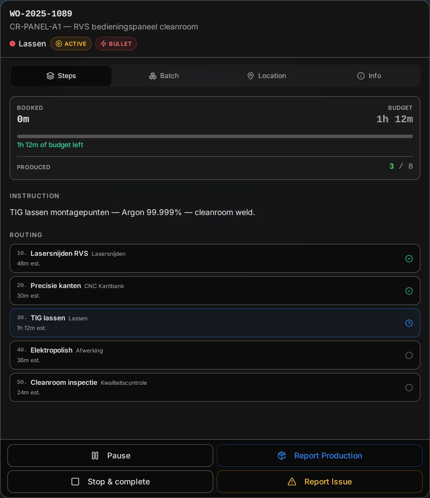Select routing step 20 Precisie kanten

click(x=215, y=291)
